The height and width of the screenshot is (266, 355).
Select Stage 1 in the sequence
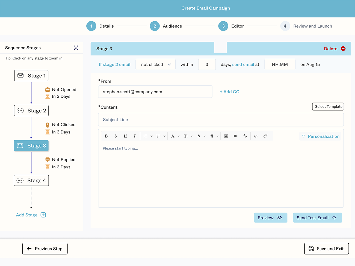31,76
